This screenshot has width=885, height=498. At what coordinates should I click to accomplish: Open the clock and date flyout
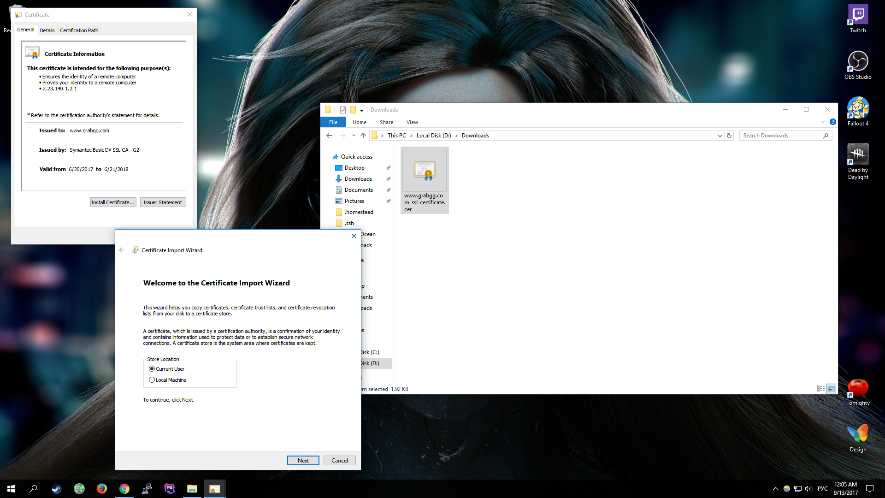point(845,489)
